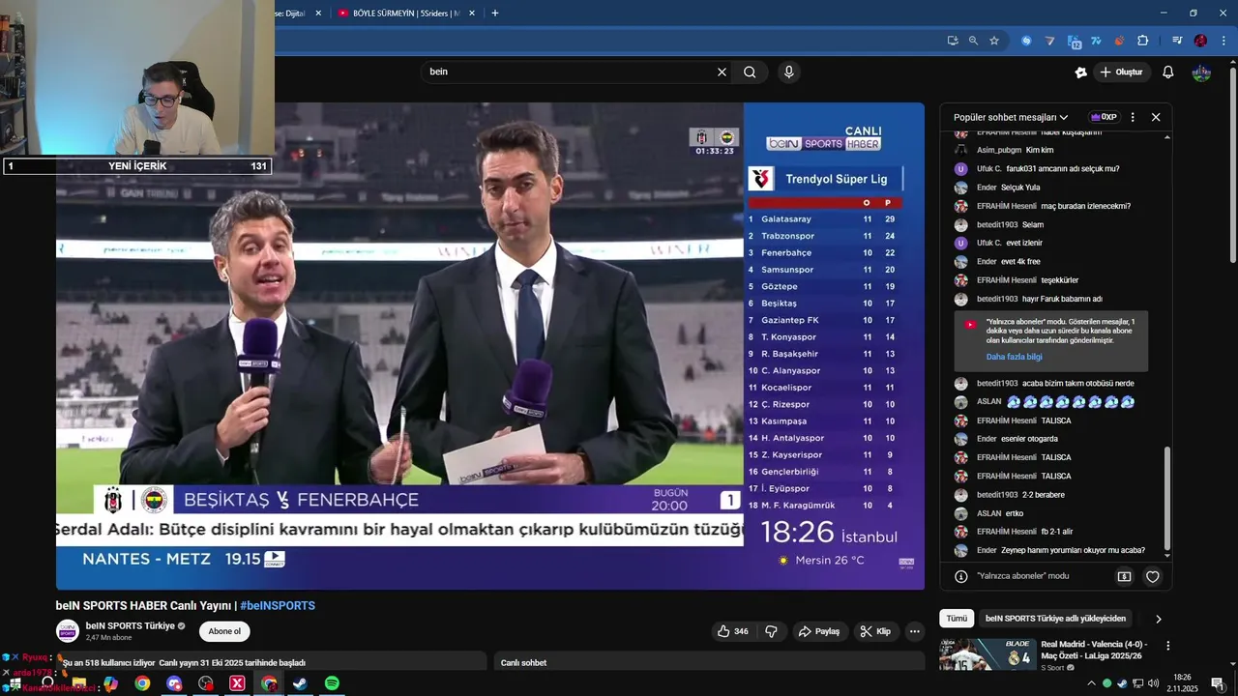Open the Real Madrid - Valencia video thumbnail
This screenshot has height=696, width=1238.
coord(987,654)
